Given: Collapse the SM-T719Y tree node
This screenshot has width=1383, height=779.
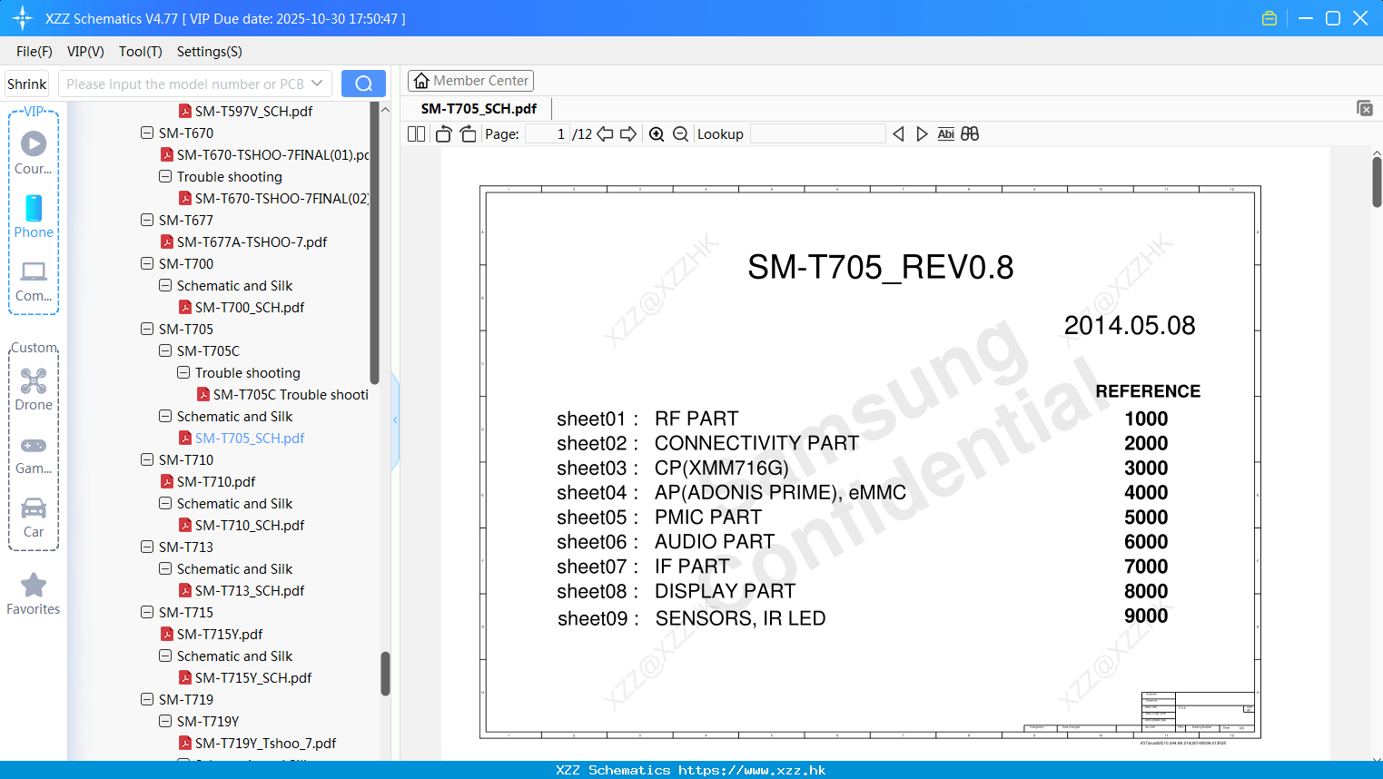Looking at the screenshot, I should (x=165, y=721).
